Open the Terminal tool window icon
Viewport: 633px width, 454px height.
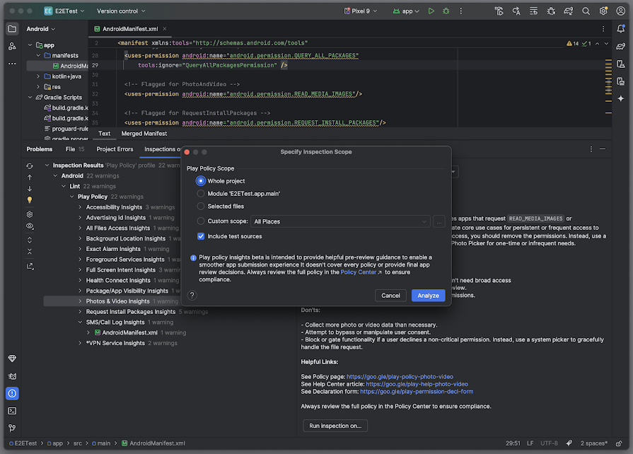[x=12, y=411]
